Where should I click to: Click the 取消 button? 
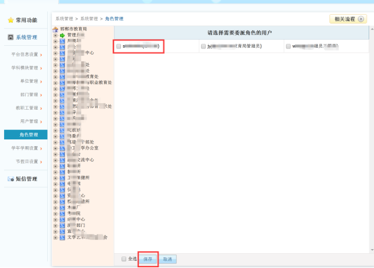click(167, 259)
